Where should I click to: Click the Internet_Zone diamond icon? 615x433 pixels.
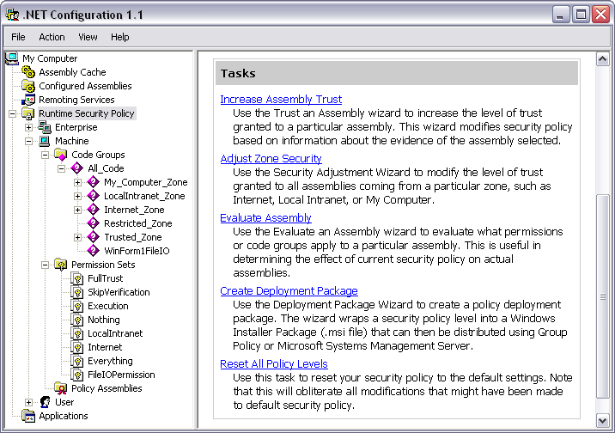click(93, 210)
